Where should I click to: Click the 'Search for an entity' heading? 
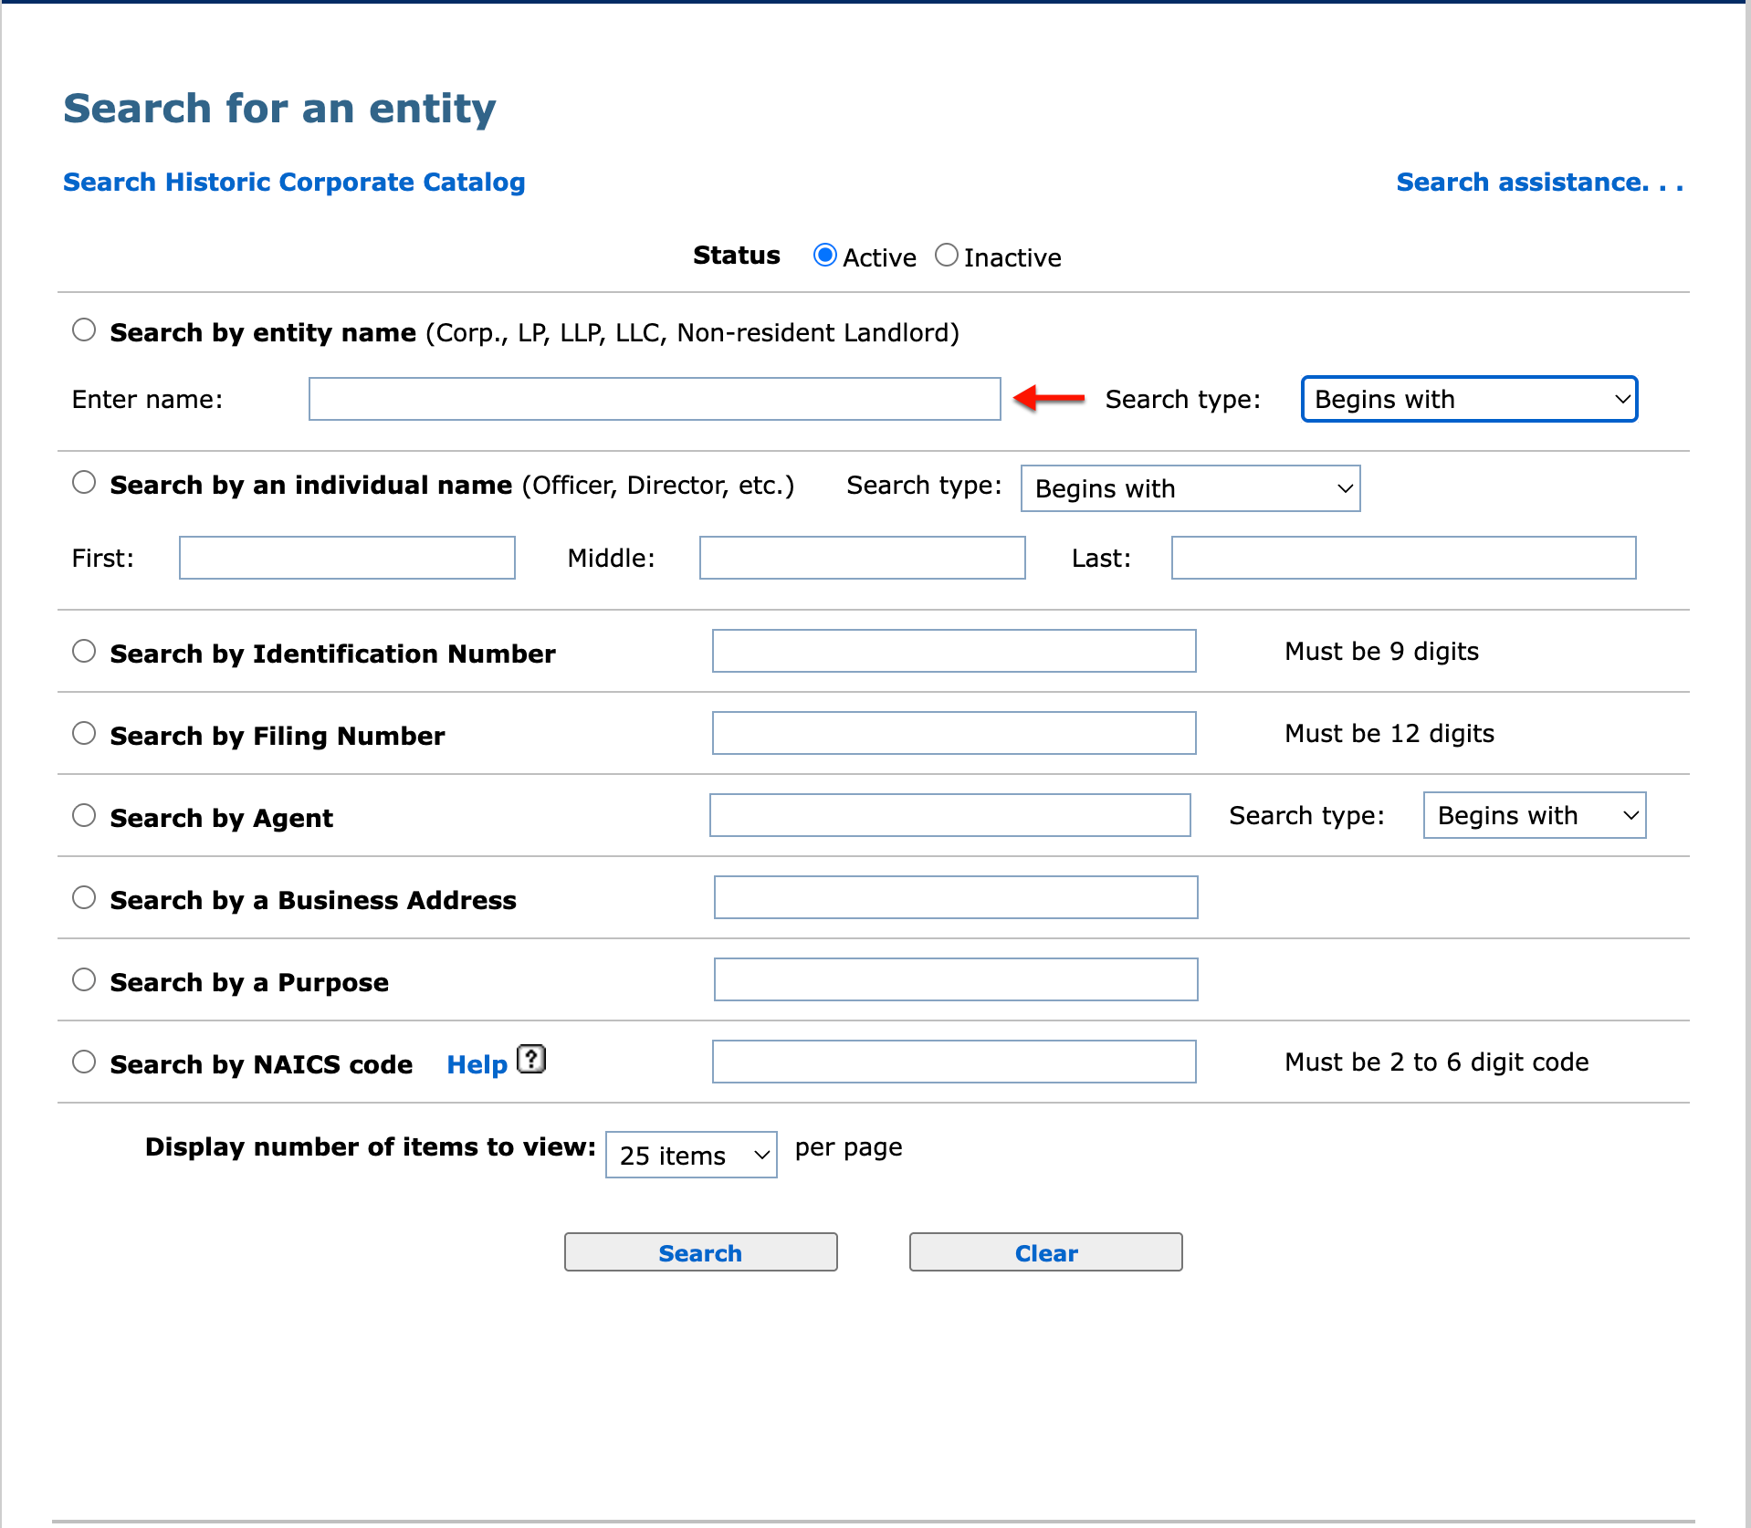point(279,109)
